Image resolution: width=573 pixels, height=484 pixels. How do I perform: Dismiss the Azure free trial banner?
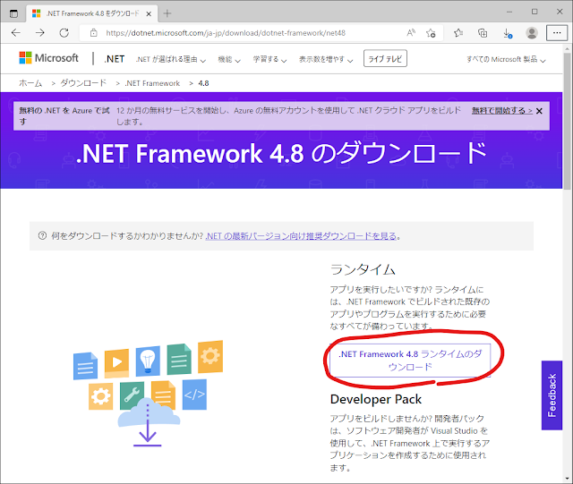pyautogui.click(x=539, y=111)
